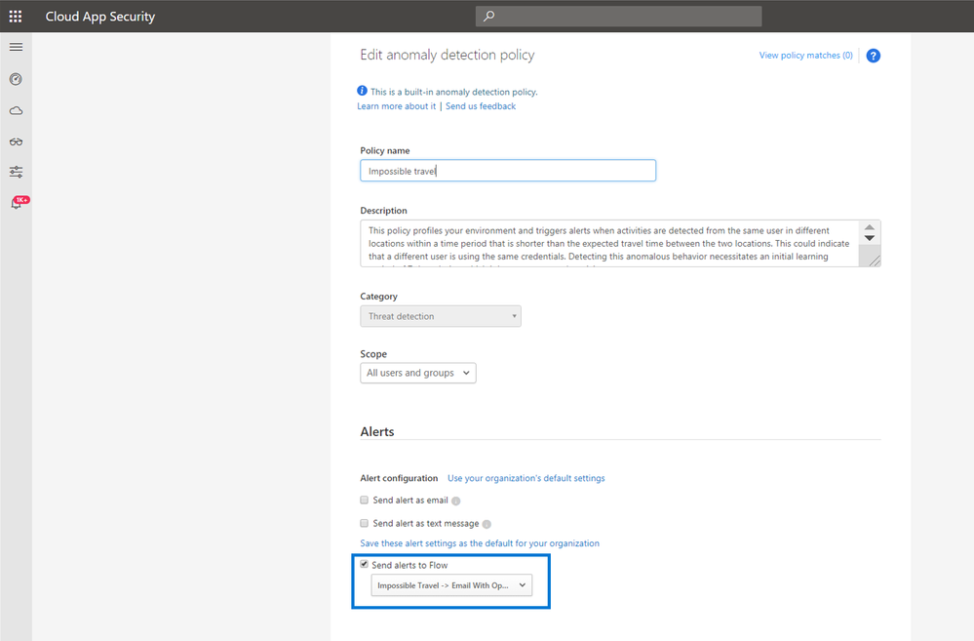Image resolution: width=974 pixels, height=641 pixels.
Task: Open the Discover cloud icon
Action: 17,110
